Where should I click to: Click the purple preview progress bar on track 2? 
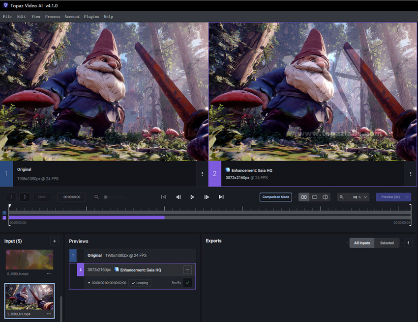(87, 217)
